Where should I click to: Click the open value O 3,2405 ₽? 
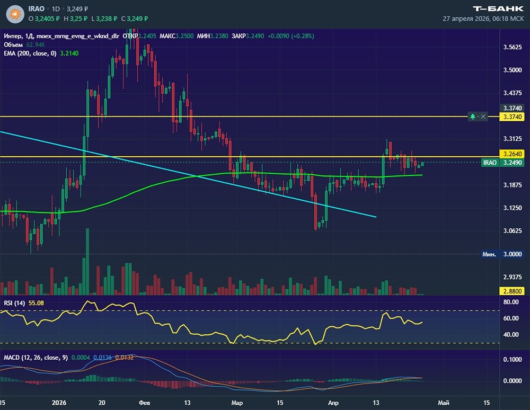point(44,19)
